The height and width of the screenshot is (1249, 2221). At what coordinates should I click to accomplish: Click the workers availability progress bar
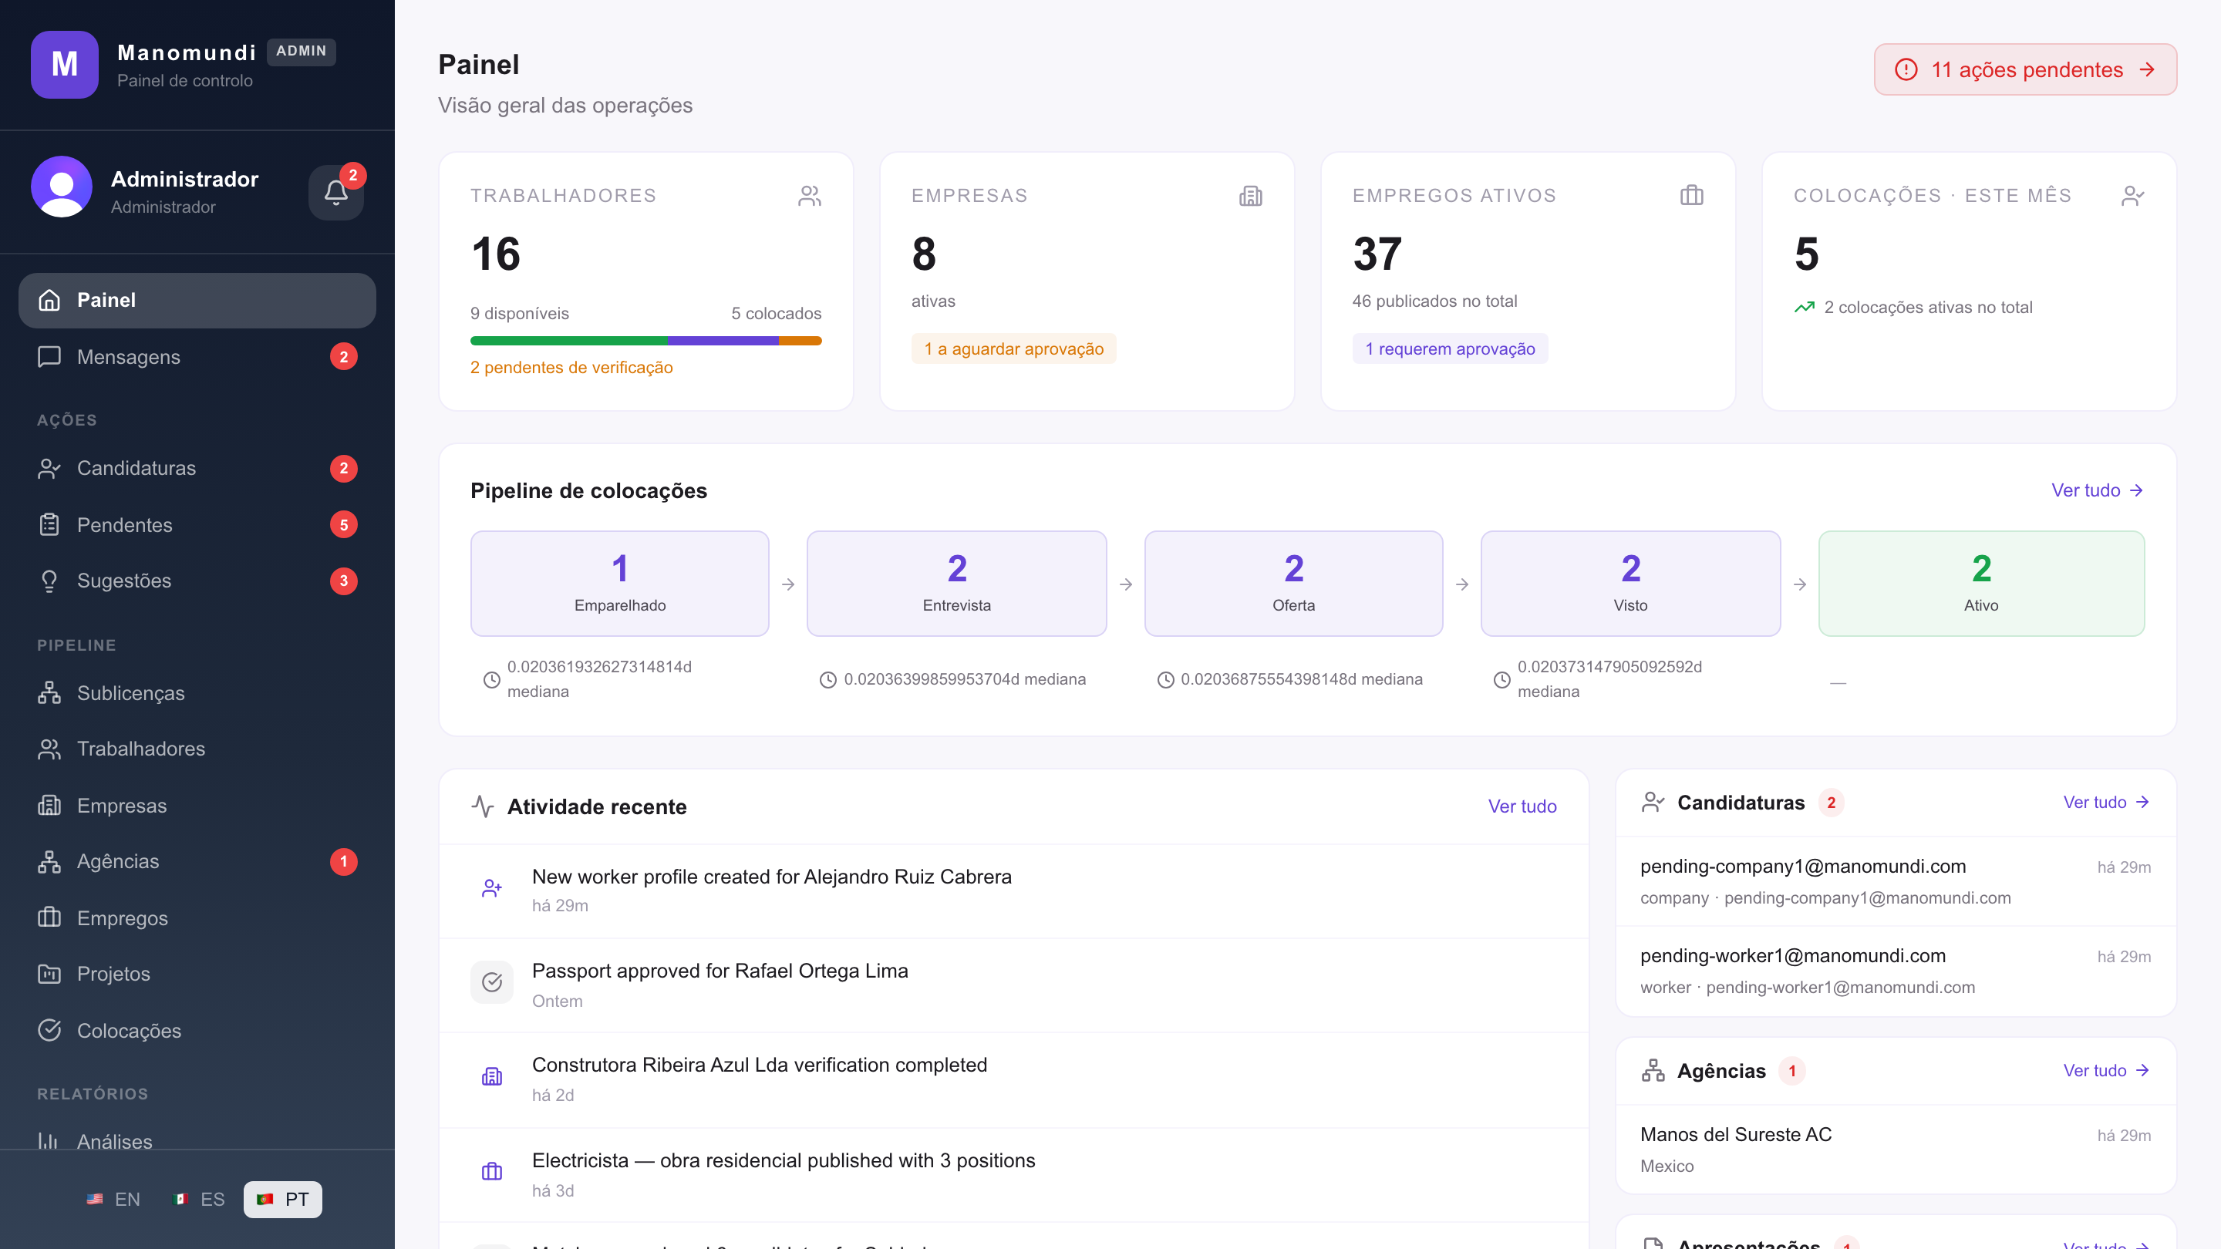[645, 341]
